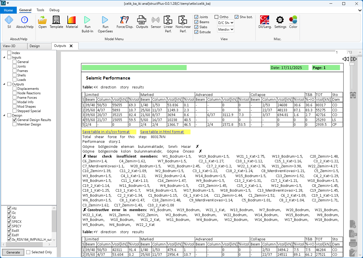The image size is (363, 258).
Task: Go to next report page arrow
Action: [354, 59]
